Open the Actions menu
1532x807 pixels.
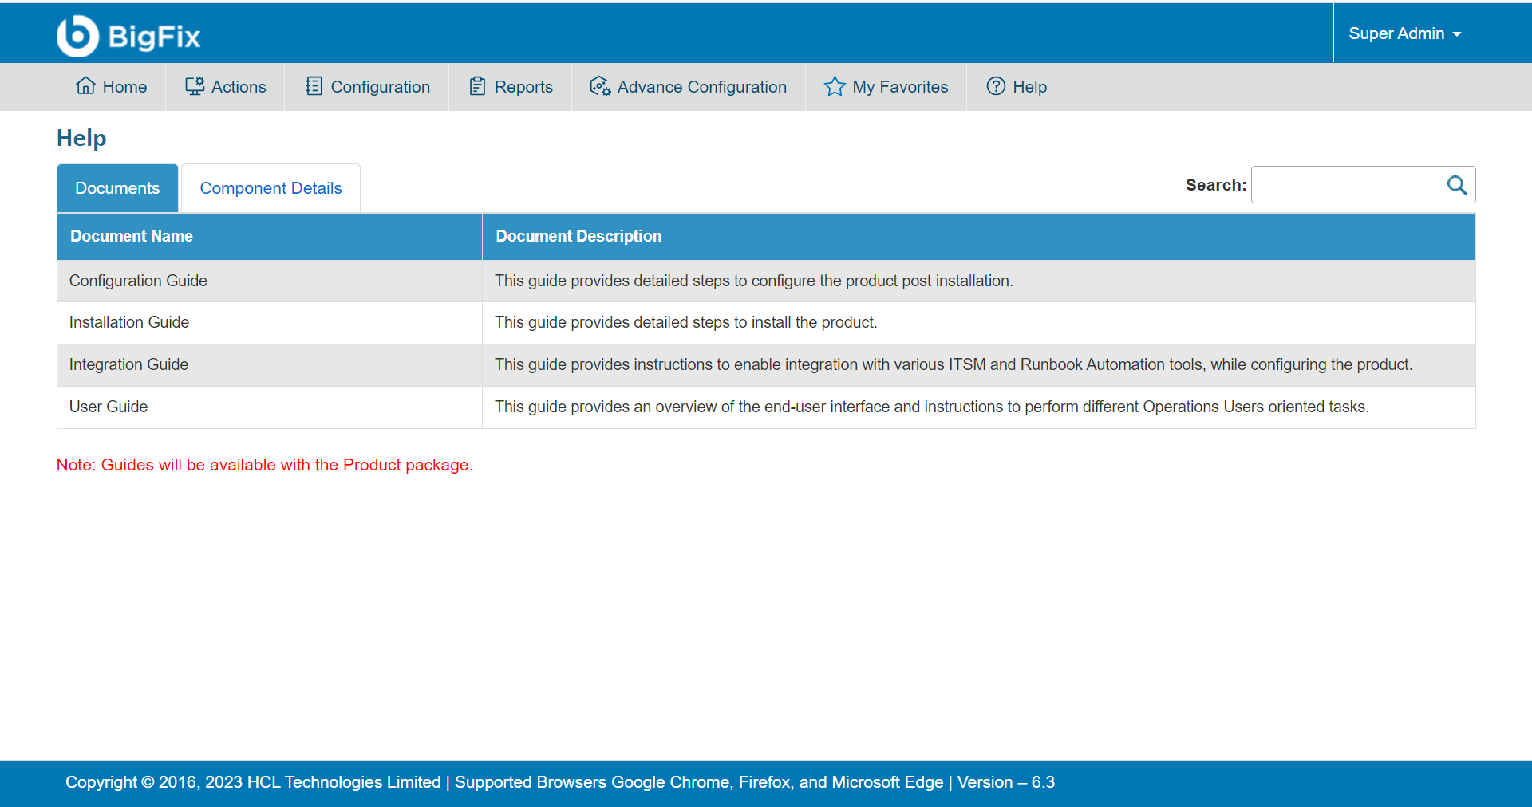coord(225,87)
